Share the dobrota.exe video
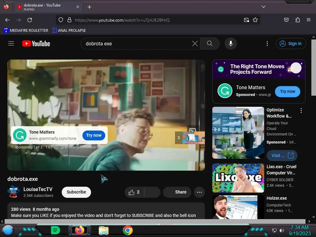 (177, 192)
